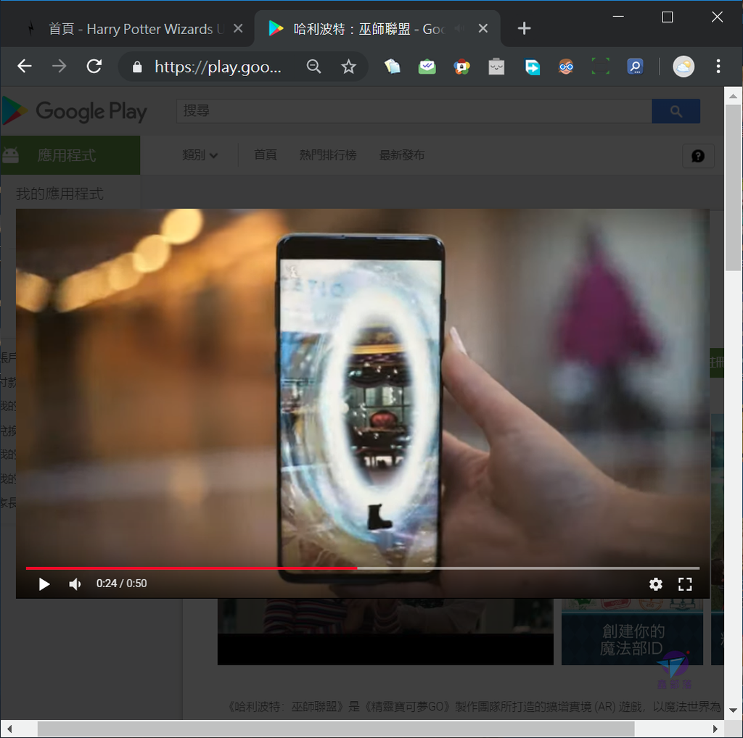Image resolution: width=743 pixels, height=738 pixels.
Task: Click the Google Play logo
Action: click(x=75, y=111)
